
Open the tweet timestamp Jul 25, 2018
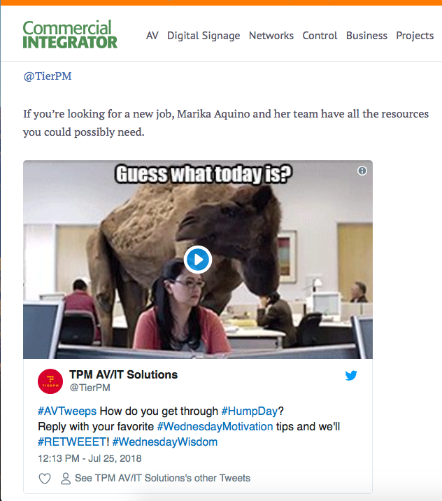90,458
